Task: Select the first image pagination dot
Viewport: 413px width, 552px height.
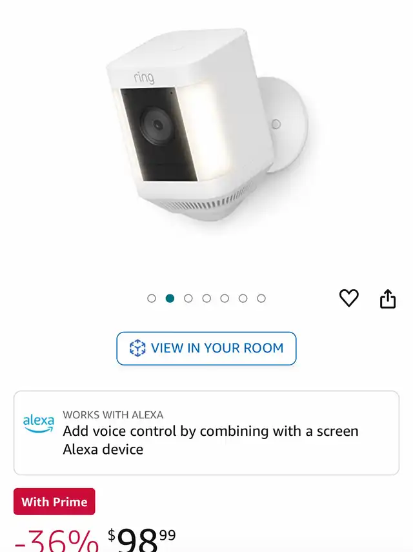Action: pos(152,298)
